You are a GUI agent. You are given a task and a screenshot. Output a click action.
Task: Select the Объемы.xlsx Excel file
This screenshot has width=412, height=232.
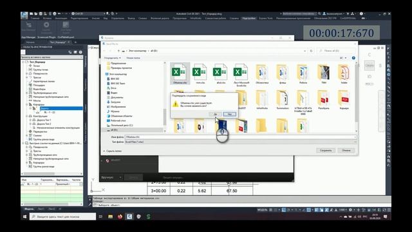180,73
